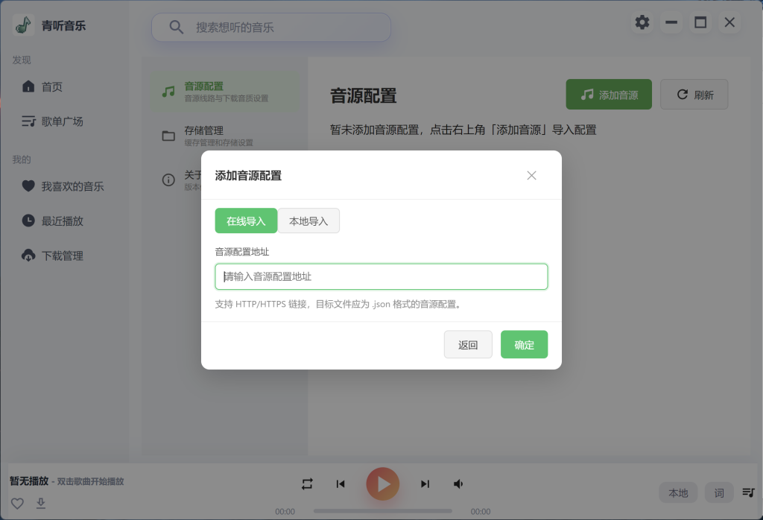This screenshot has height=520, width=763.
Task: Click the home house icon
Action: tap(29, 86)
